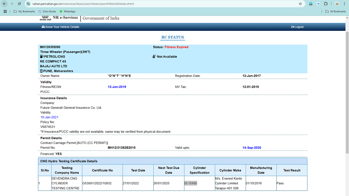Screen dimensions: 349x196
Task: Go back to the previous page
Action: click(5, 4)
